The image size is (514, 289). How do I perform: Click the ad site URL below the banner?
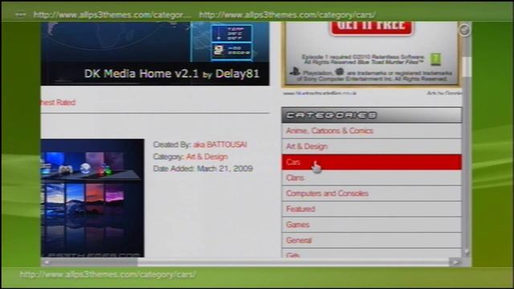pyautogui.click(x=320, y=93)
